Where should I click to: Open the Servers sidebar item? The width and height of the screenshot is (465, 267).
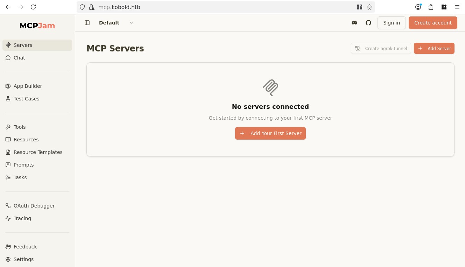coord(37,45)
